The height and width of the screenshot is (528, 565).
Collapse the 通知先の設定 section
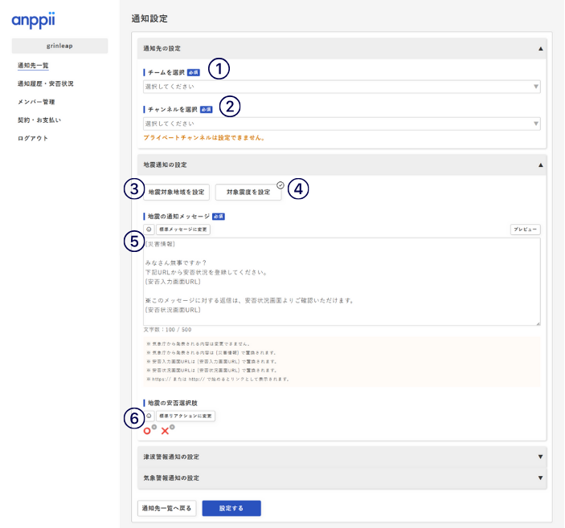540,48
